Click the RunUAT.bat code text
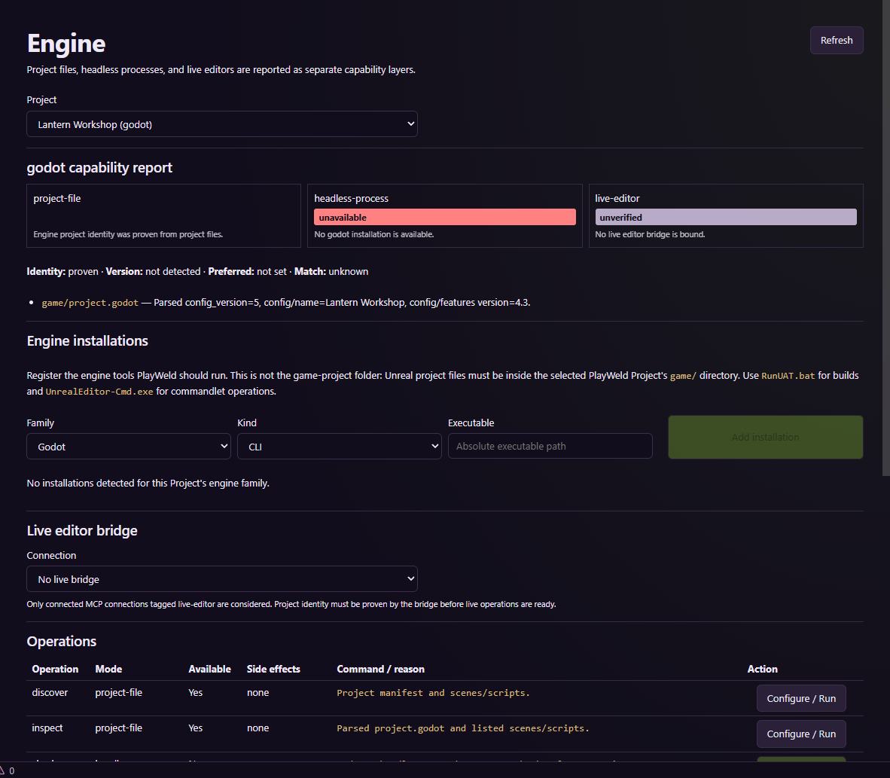 tap(788, 375)
